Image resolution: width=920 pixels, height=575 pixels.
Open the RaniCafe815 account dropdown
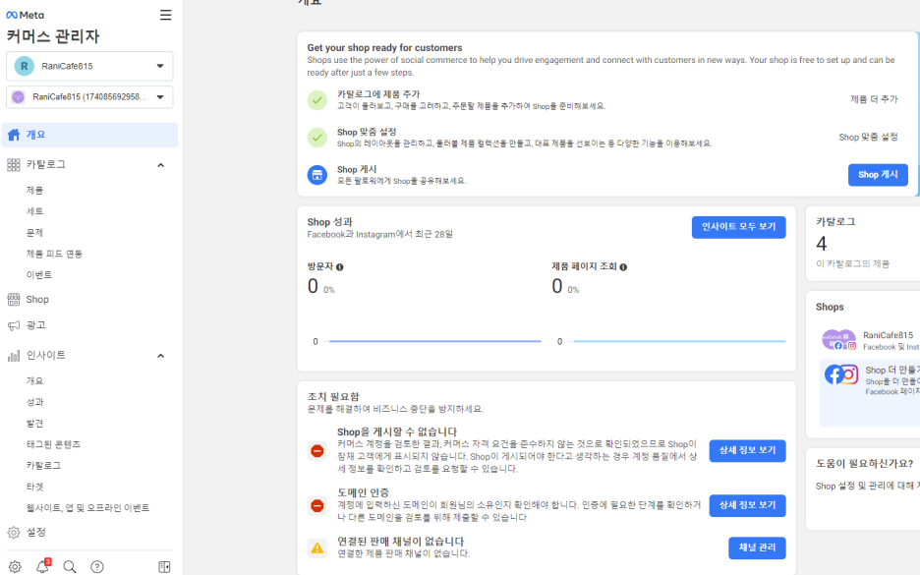click(89, 66)
